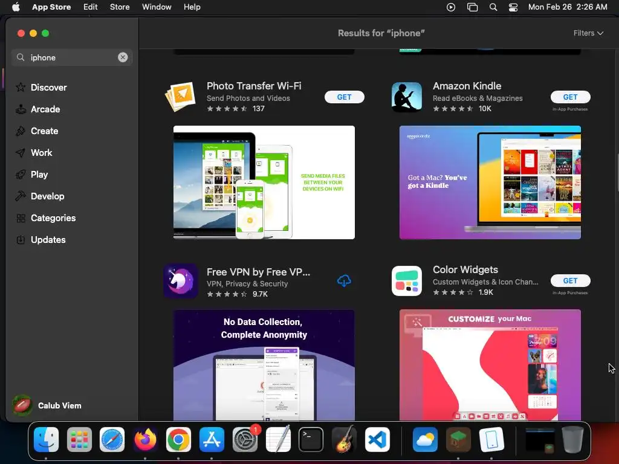Screen dimensions: 619x464
Task: Open TextEdit from the Dock
Action: (x=278, y=439)
